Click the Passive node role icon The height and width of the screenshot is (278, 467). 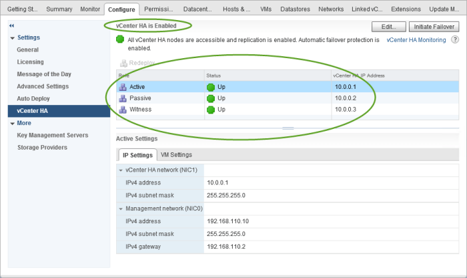[123, 98]
